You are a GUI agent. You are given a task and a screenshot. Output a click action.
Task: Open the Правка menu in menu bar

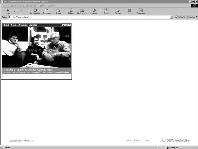pos(14,6)
